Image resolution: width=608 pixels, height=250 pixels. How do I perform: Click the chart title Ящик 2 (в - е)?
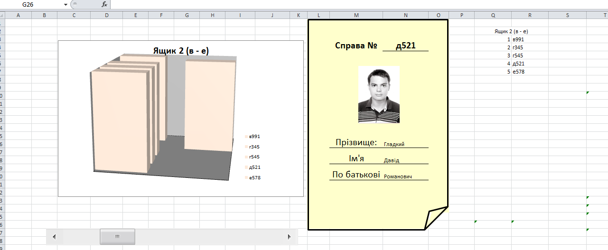point(180,51)
